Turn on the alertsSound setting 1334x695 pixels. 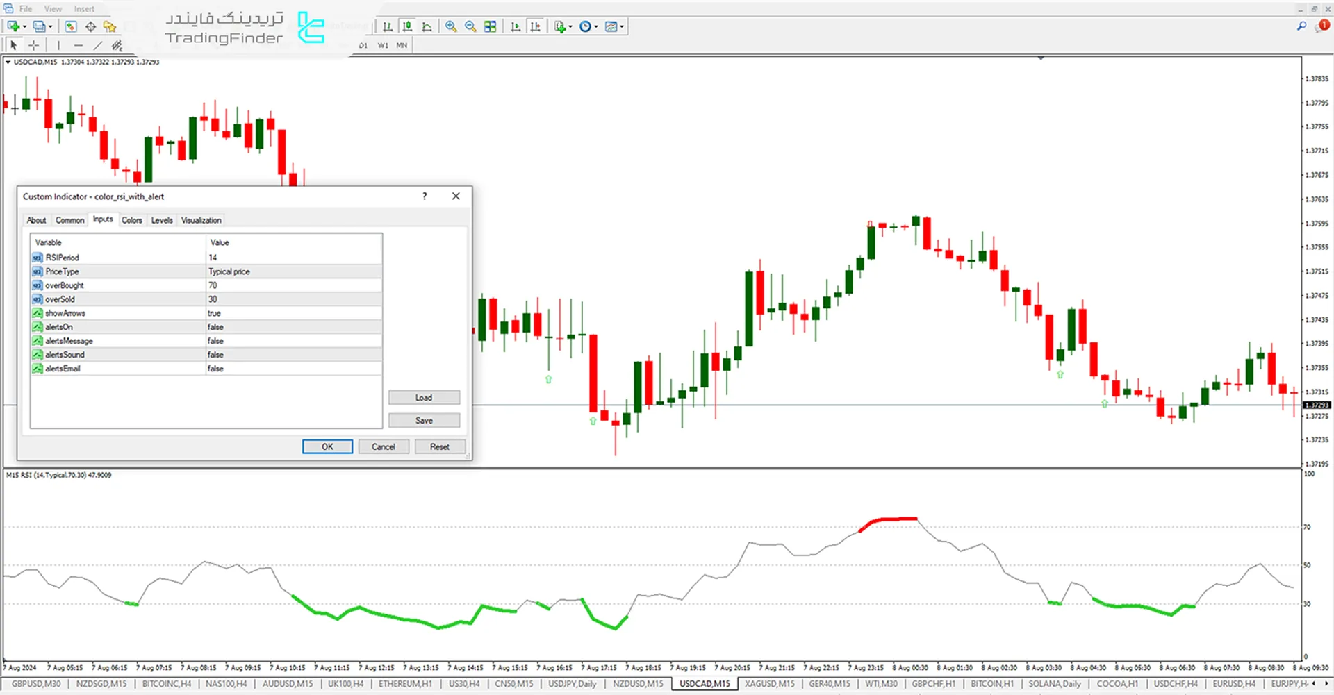point(292,354)
